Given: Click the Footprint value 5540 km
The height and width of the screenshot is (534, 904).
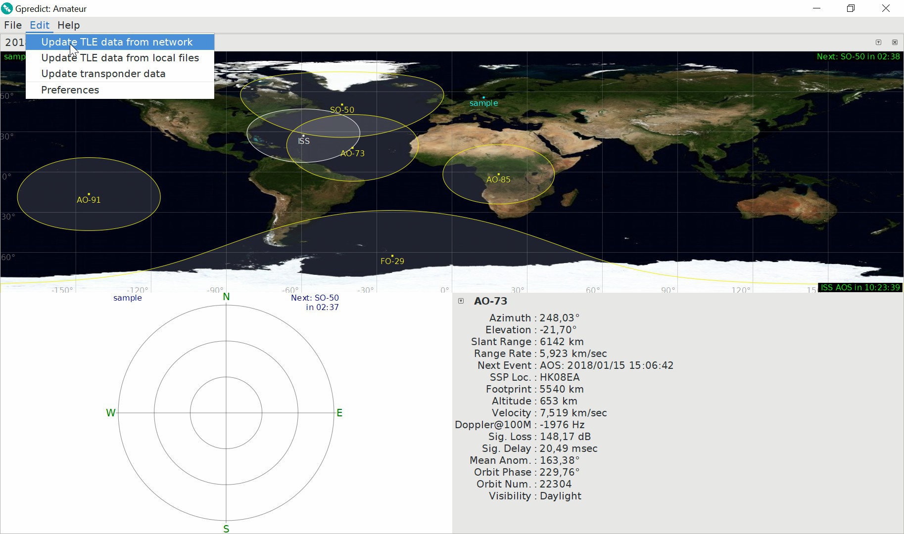Looking at the screenshot, I should 562,389.
